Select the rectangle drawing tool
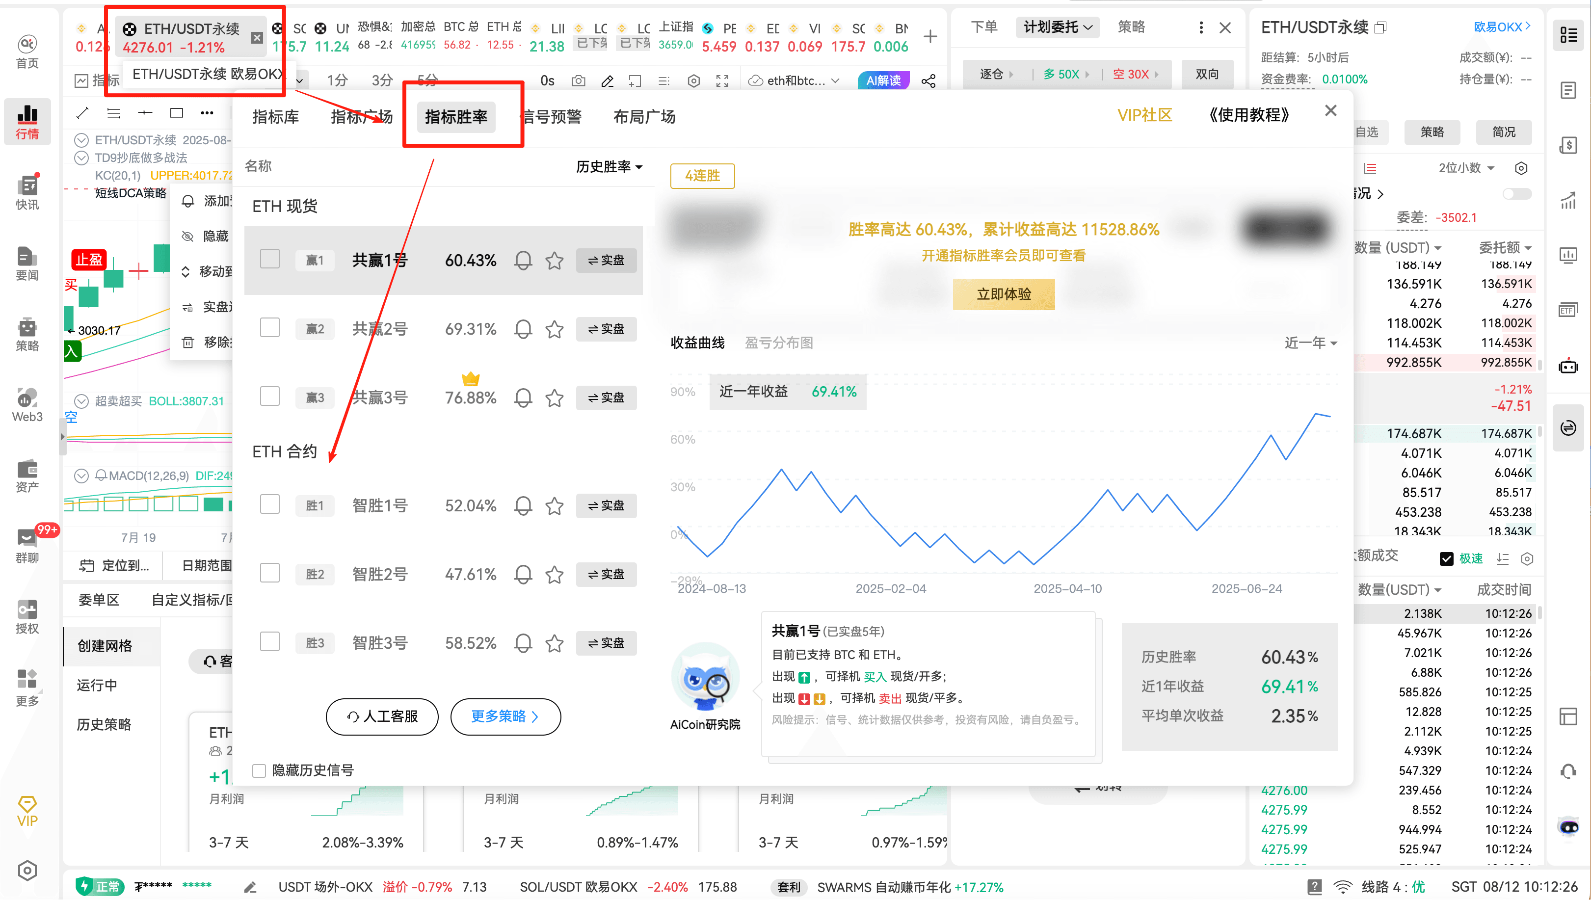The height and width of the screenshot is (900, 1591). [176, 112]
